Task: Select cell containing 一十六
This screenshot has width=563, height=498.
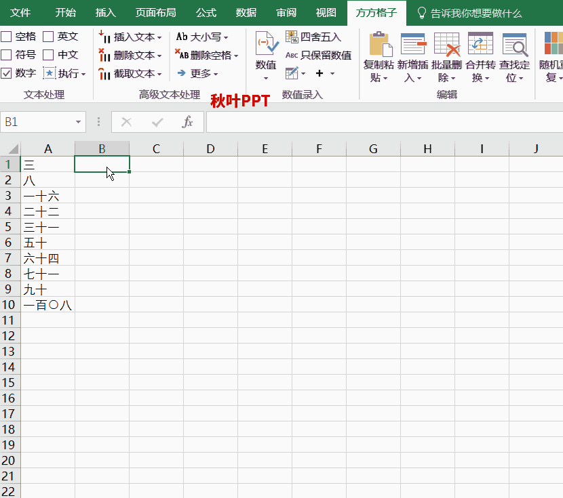Action: click(x=47, y=196)
